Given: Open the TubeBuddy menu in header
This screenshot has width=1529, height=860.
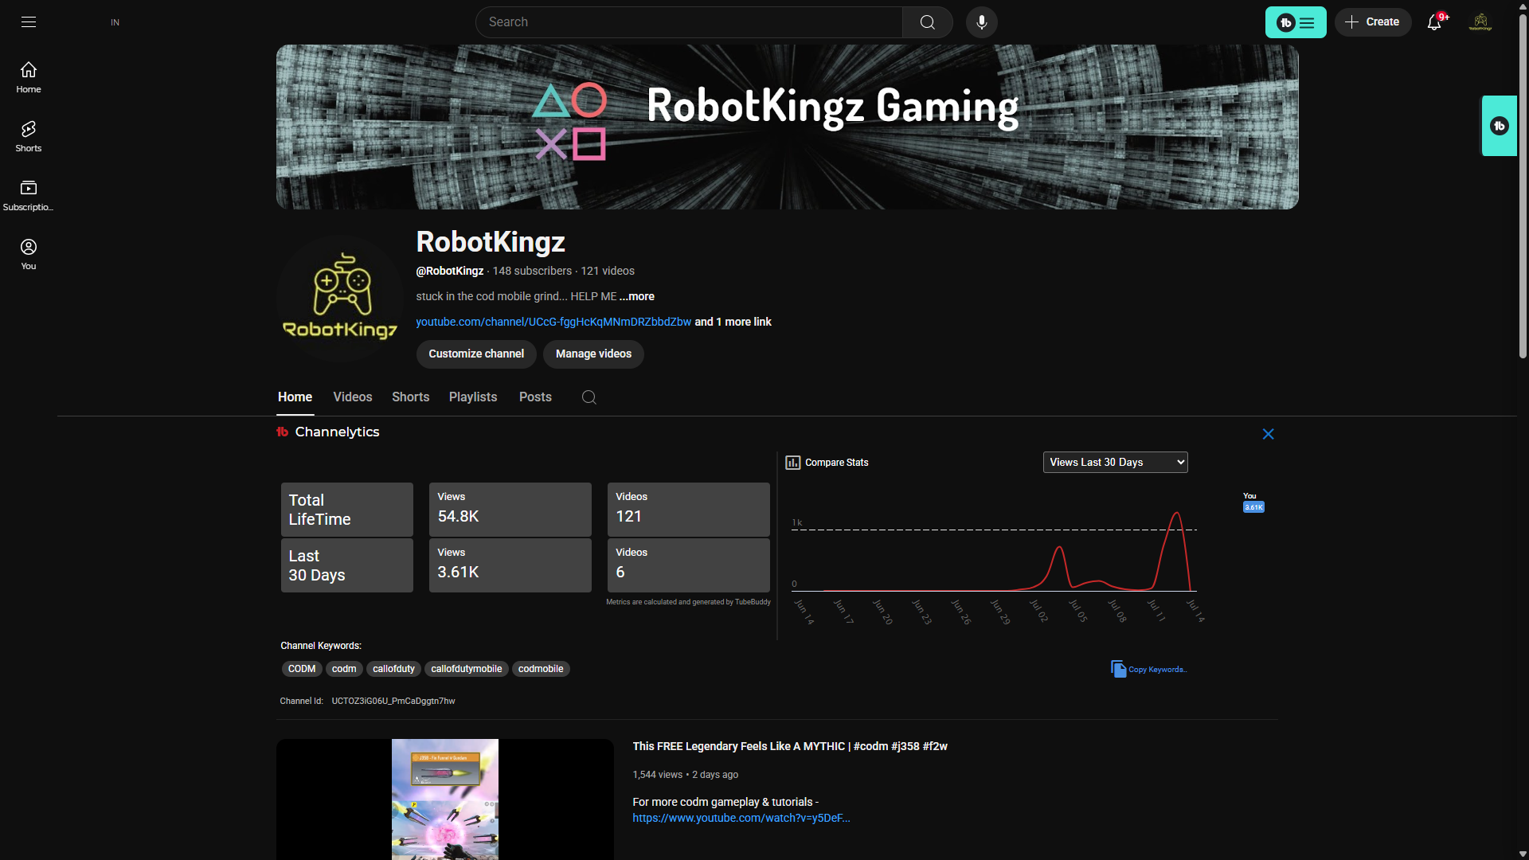Looking at the screenshot, I should pos(1296,22).
